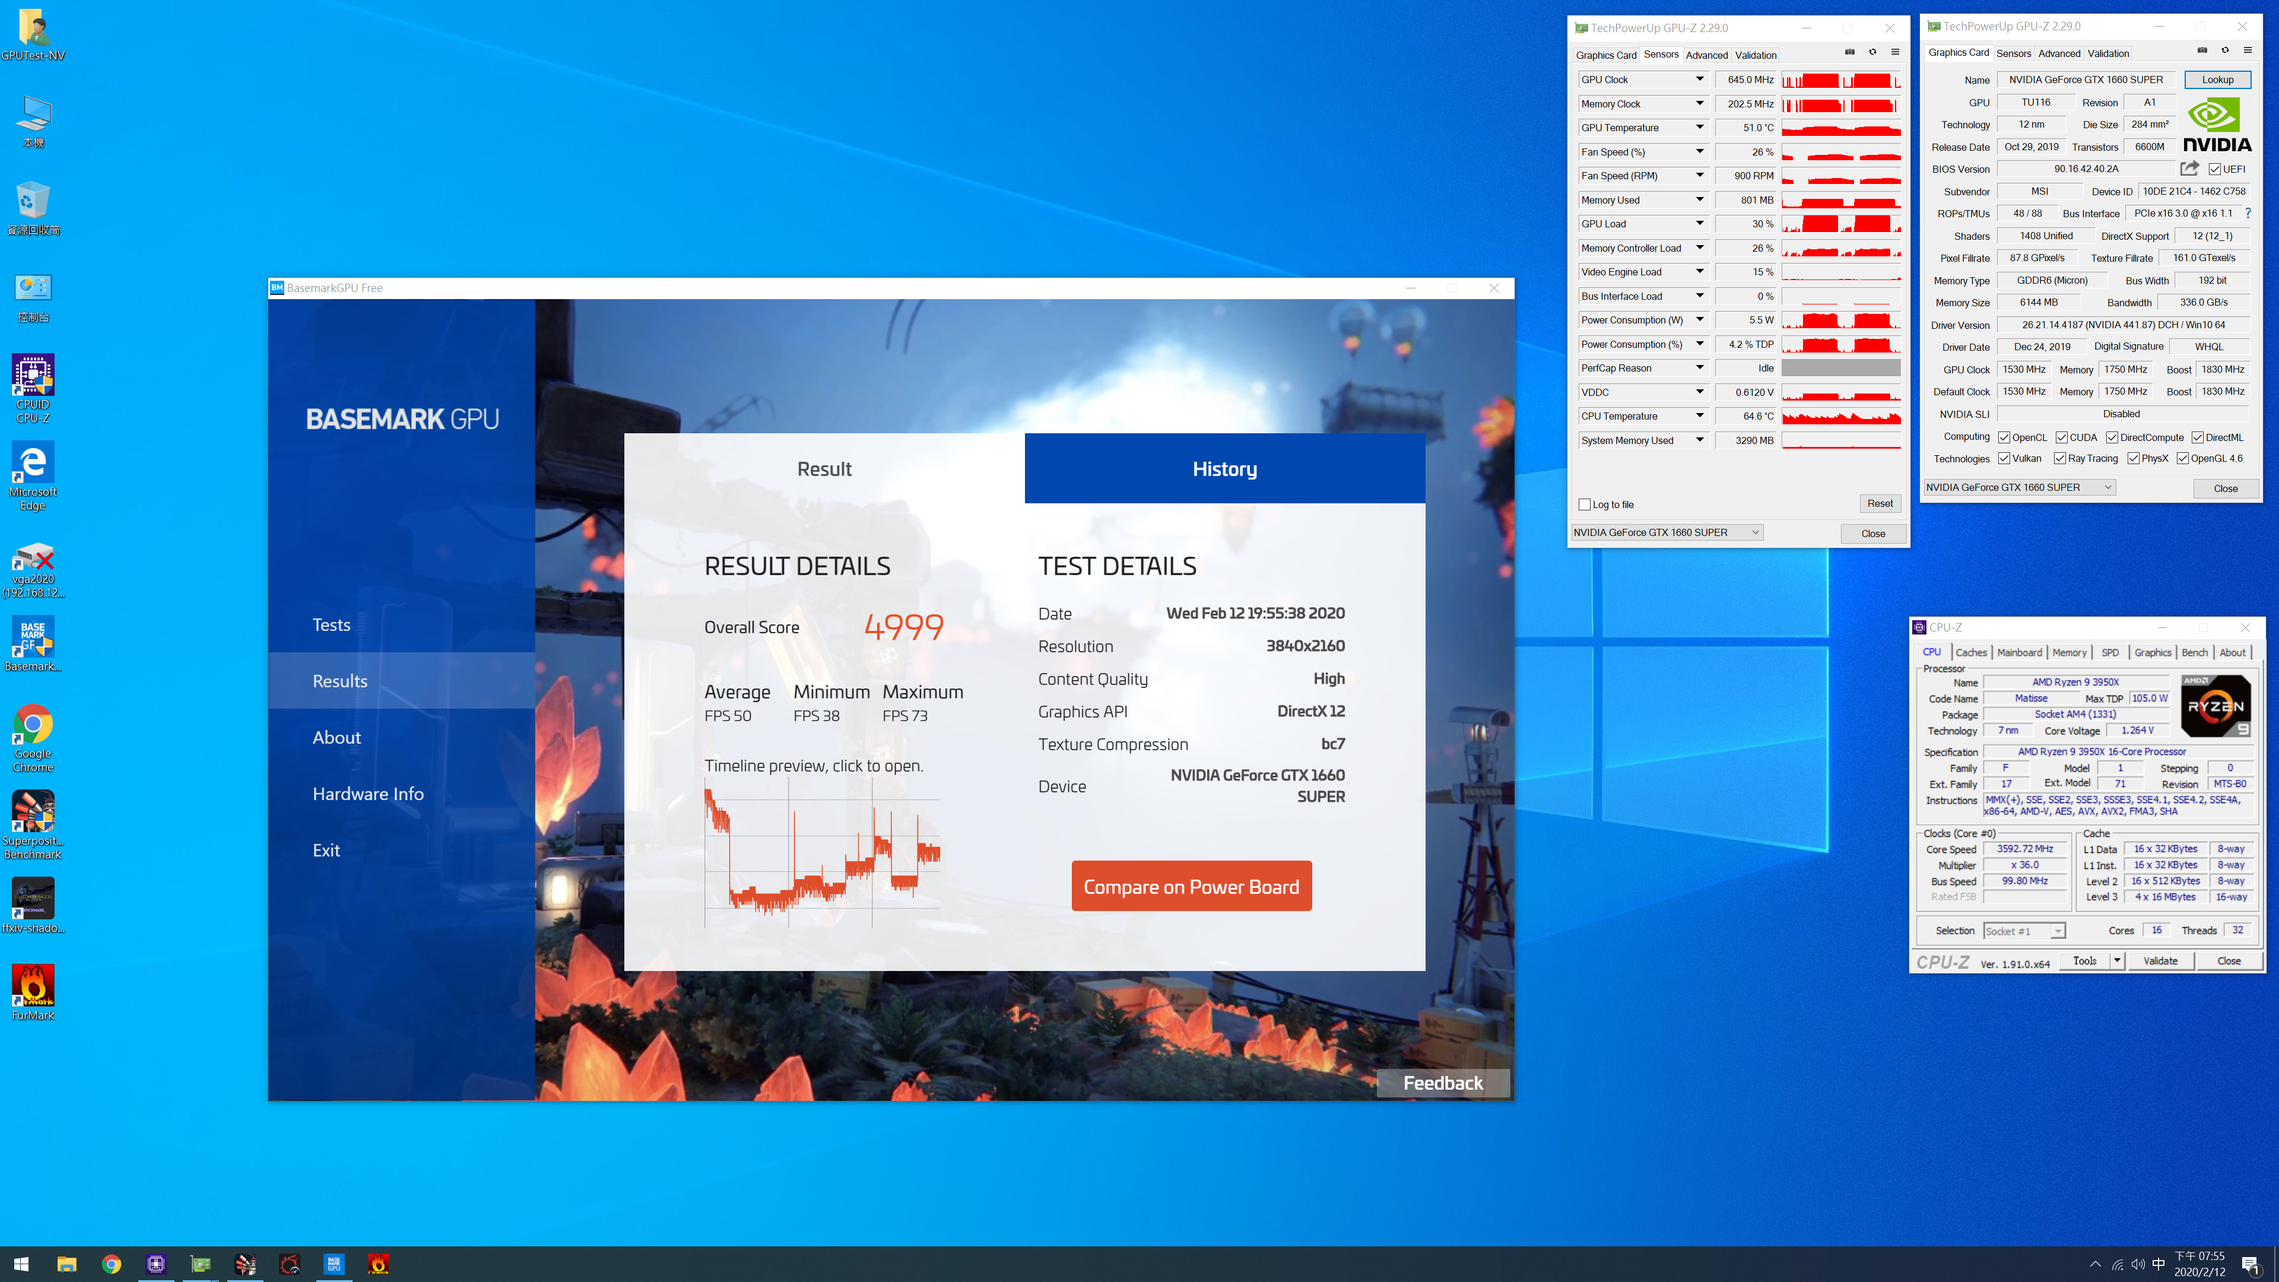This screenshot has height=1282, width=2279.
Task: Expand Memory Clock sensor dropdown
Action: (1700, 103)
